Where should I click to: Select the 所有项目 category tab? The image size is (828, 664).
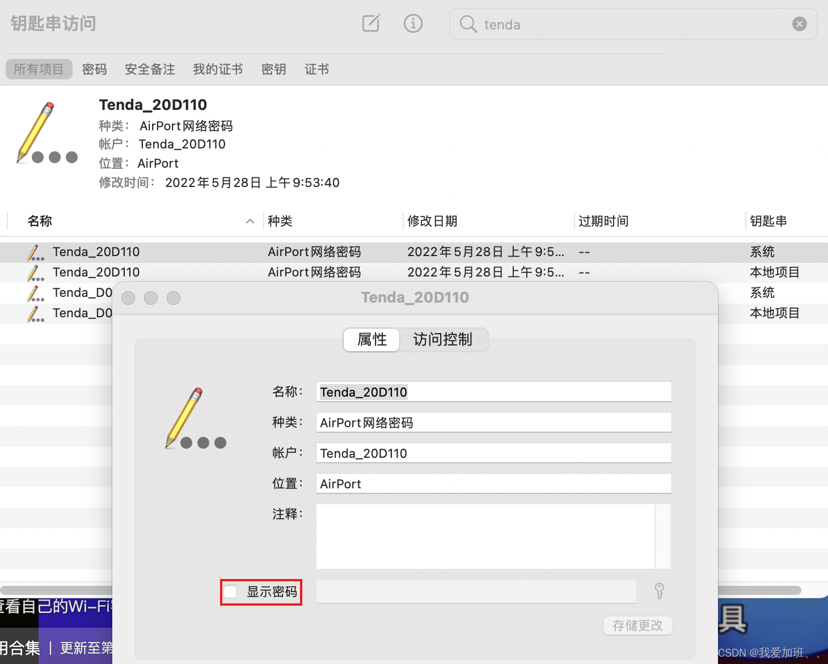[39, 69]
